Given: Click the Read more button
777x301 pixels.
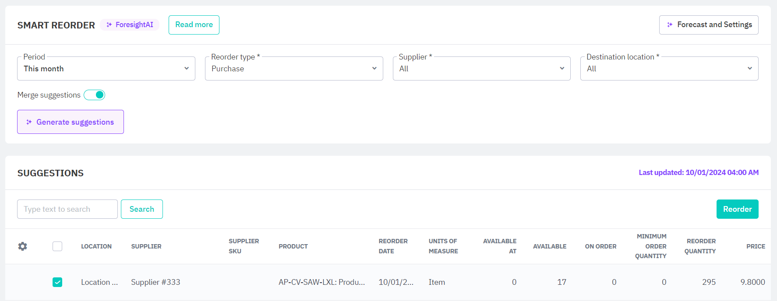Looking at the screenshot, I should coord(194,25).
